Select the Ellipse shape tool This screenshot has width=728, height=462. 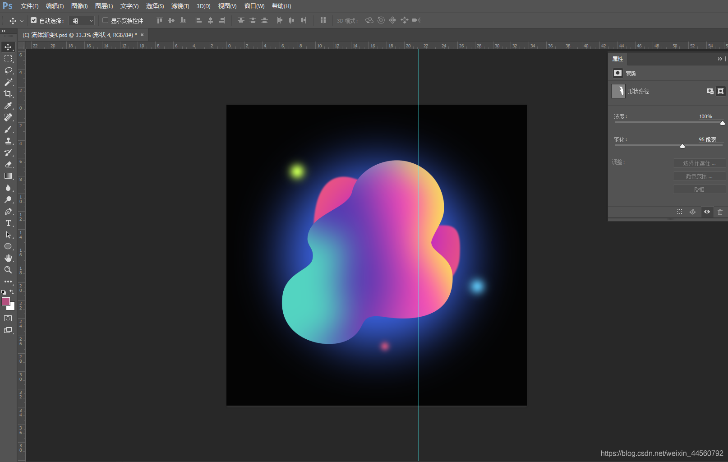(x=8, y=246)
